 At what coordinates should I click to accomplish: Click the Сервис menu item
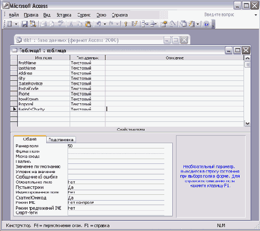(x=84, y=15)
